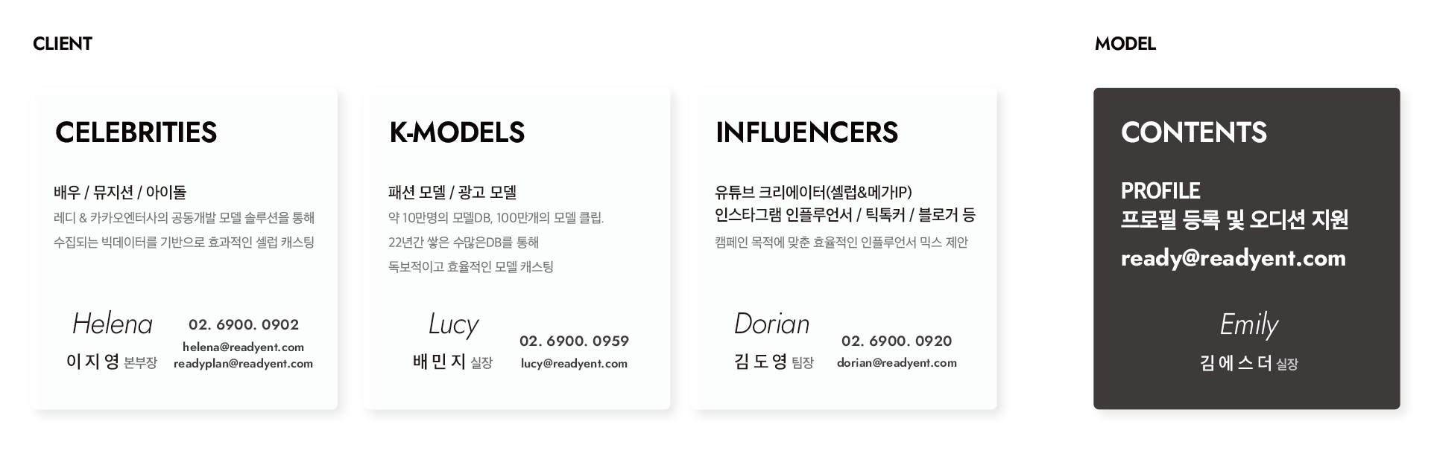This screenshot has height=459, width=1431.
Task: Open the ready@readyent.com email link
Action: click(1233, 258)
